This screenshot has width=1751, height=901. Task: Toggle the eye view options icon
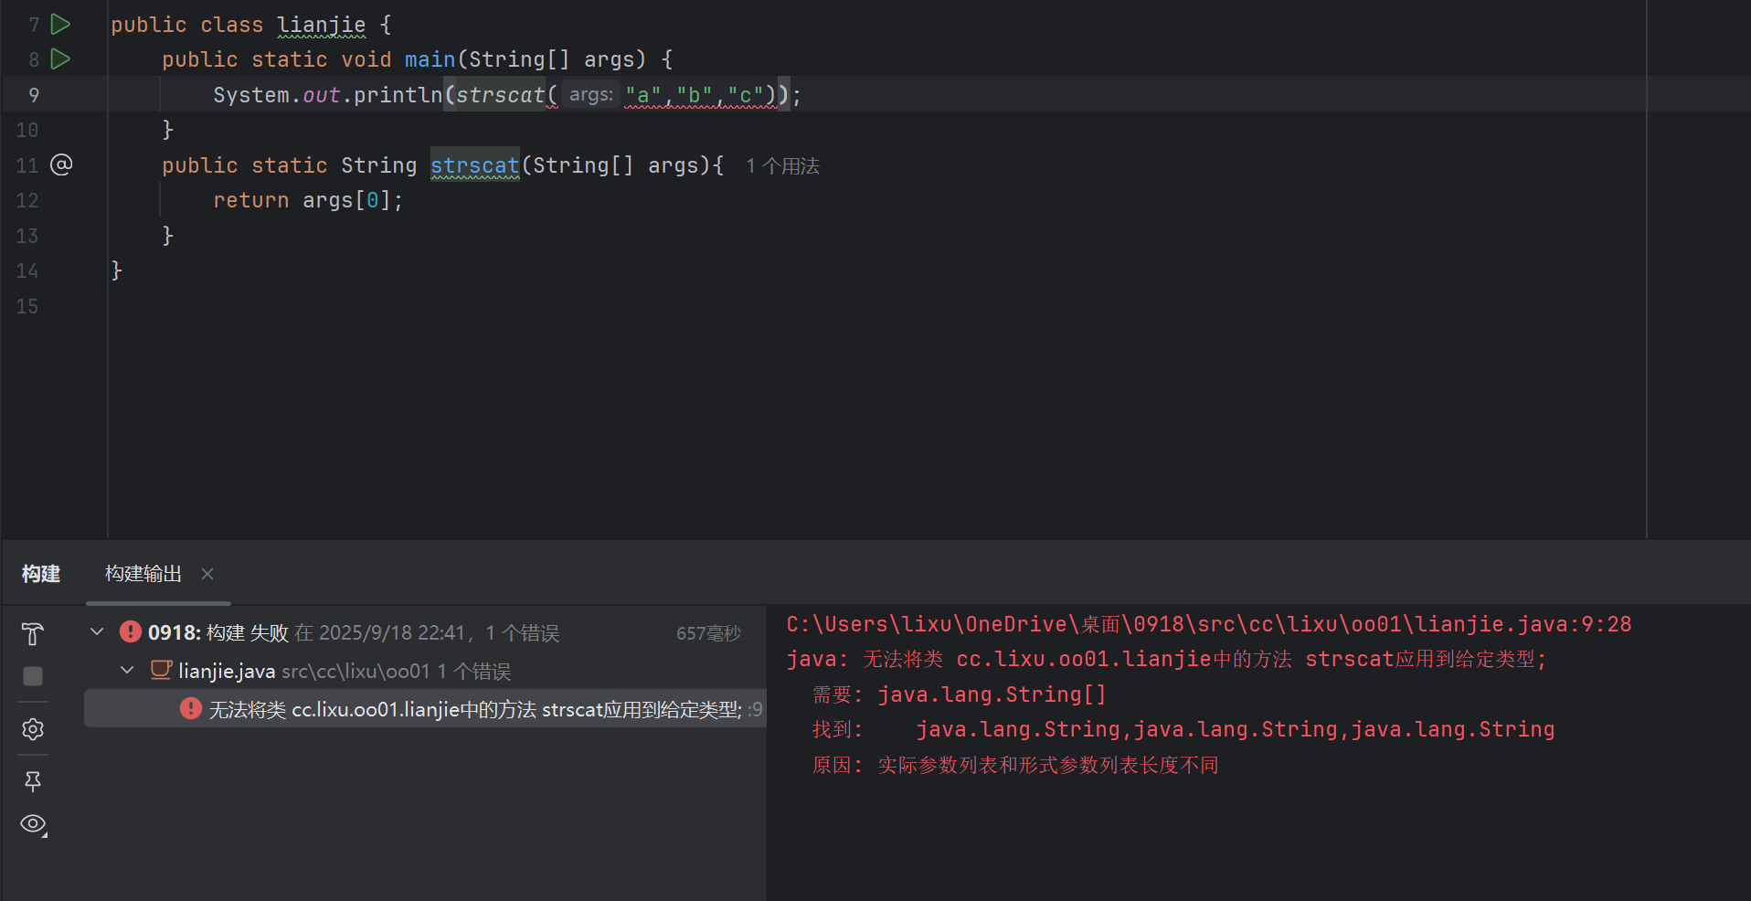(33, 824)
